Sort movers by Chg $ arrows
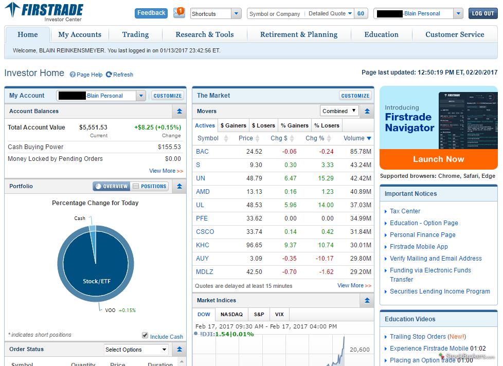The height and width of the screenshot is (366, 503). pyautogui.click(x=292, y=138)
